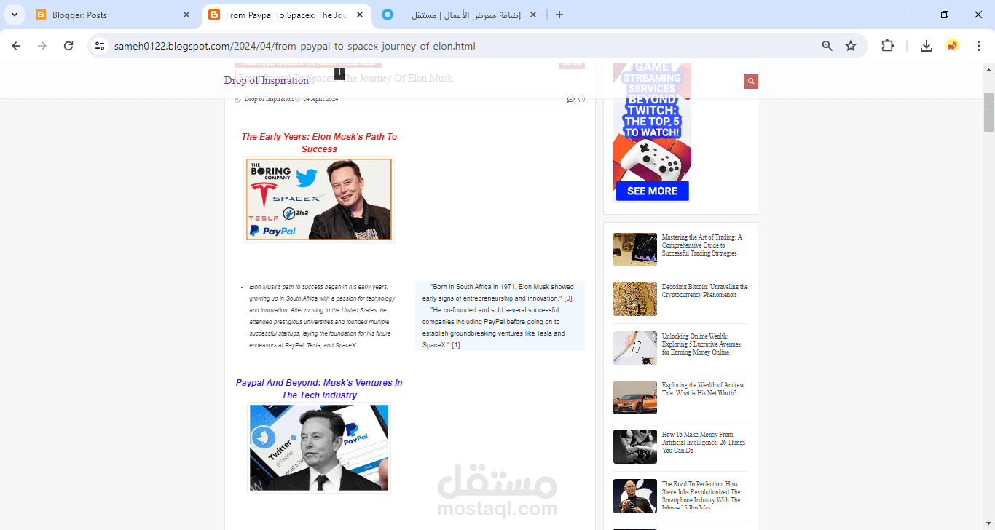The height and width of the screenshot is (530, 995).
Task: Open the zoom magnifier icon in address bar
Action: tap(827, 46)
